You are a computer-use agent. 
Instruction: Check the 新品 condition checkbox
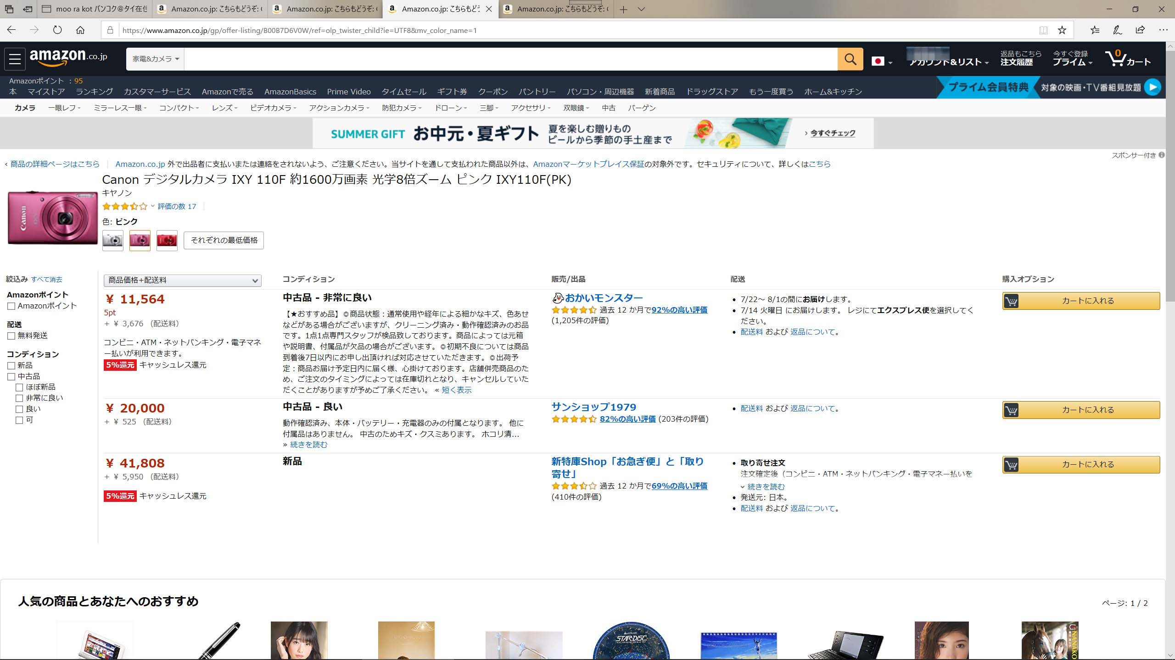click(x=11, y=366)
